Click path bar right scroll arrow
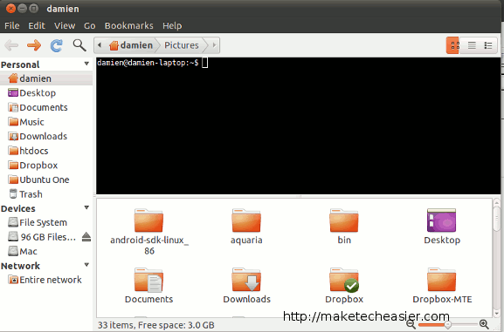 click(214, 45)
